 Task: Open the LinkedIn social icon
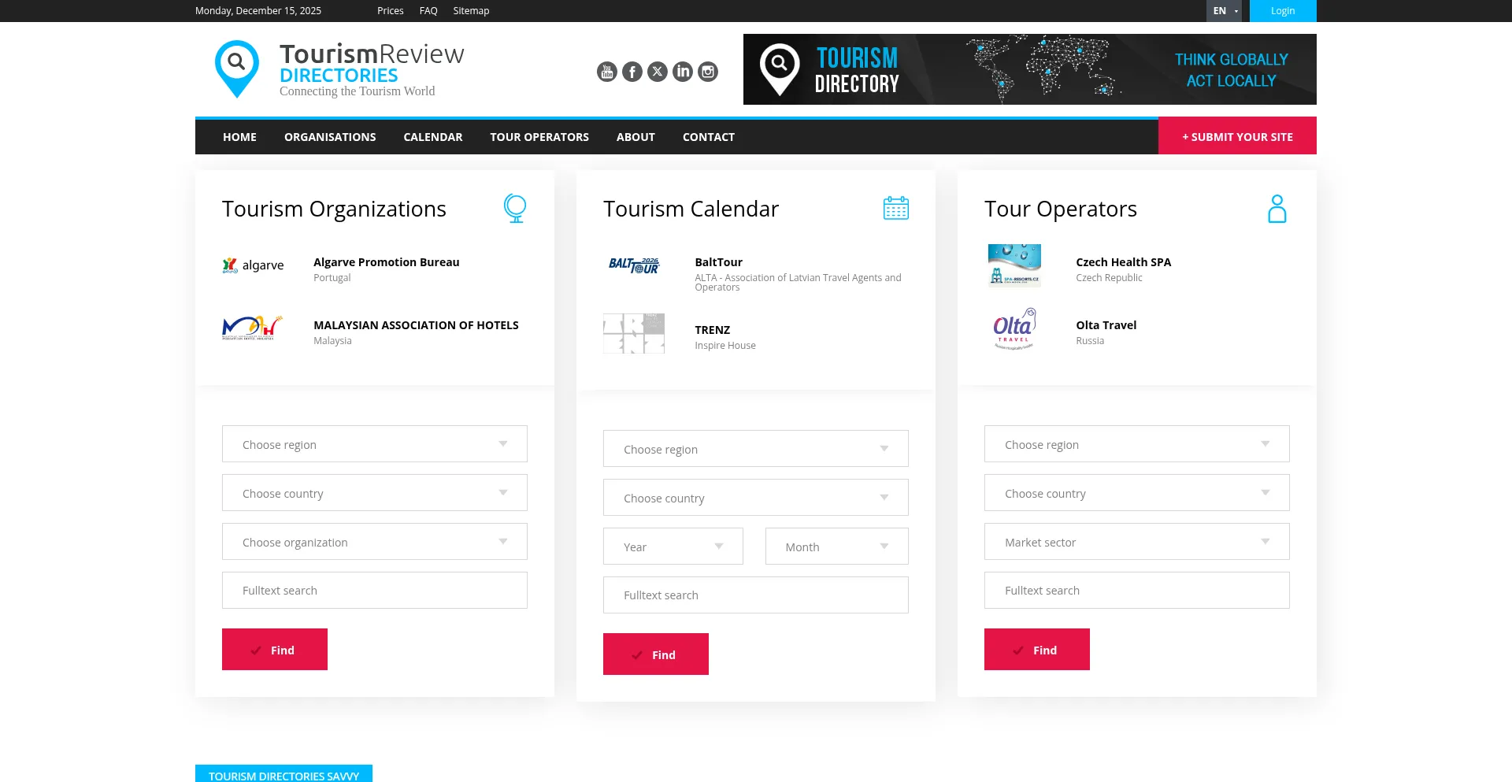pos(683,72)
